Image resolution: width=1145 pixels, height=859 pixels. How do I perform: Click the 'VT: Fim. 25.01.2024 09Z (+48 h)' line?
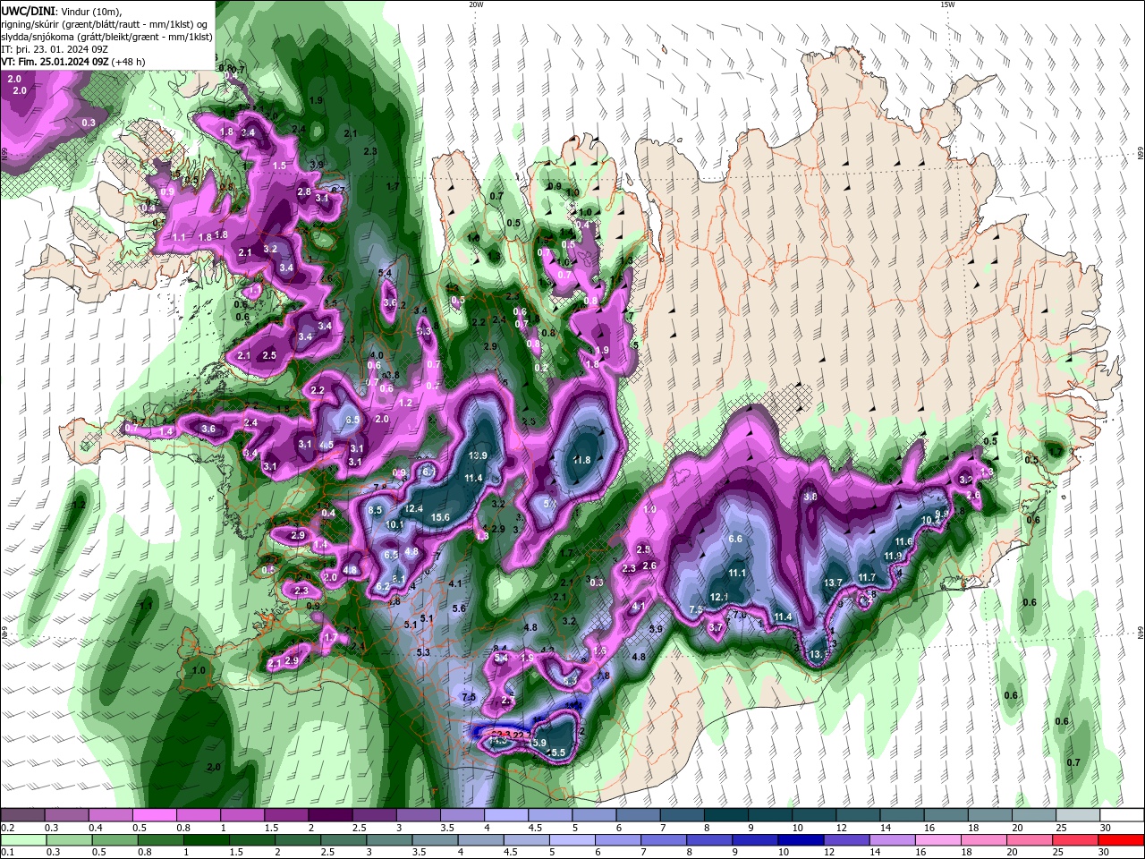[x=73, y=62]
